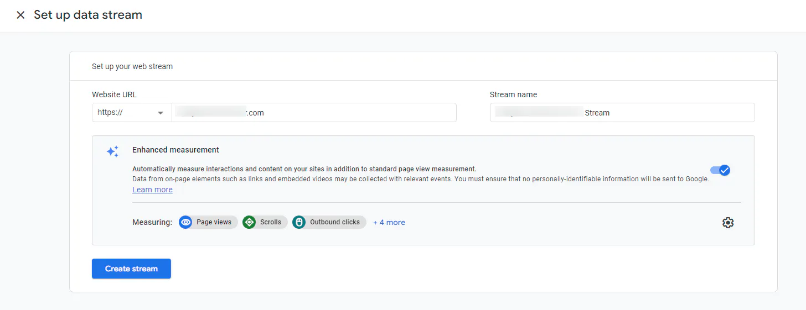Close the Set up data stream panel
Viewport: 806px width, 310px height.
(20, 15)
